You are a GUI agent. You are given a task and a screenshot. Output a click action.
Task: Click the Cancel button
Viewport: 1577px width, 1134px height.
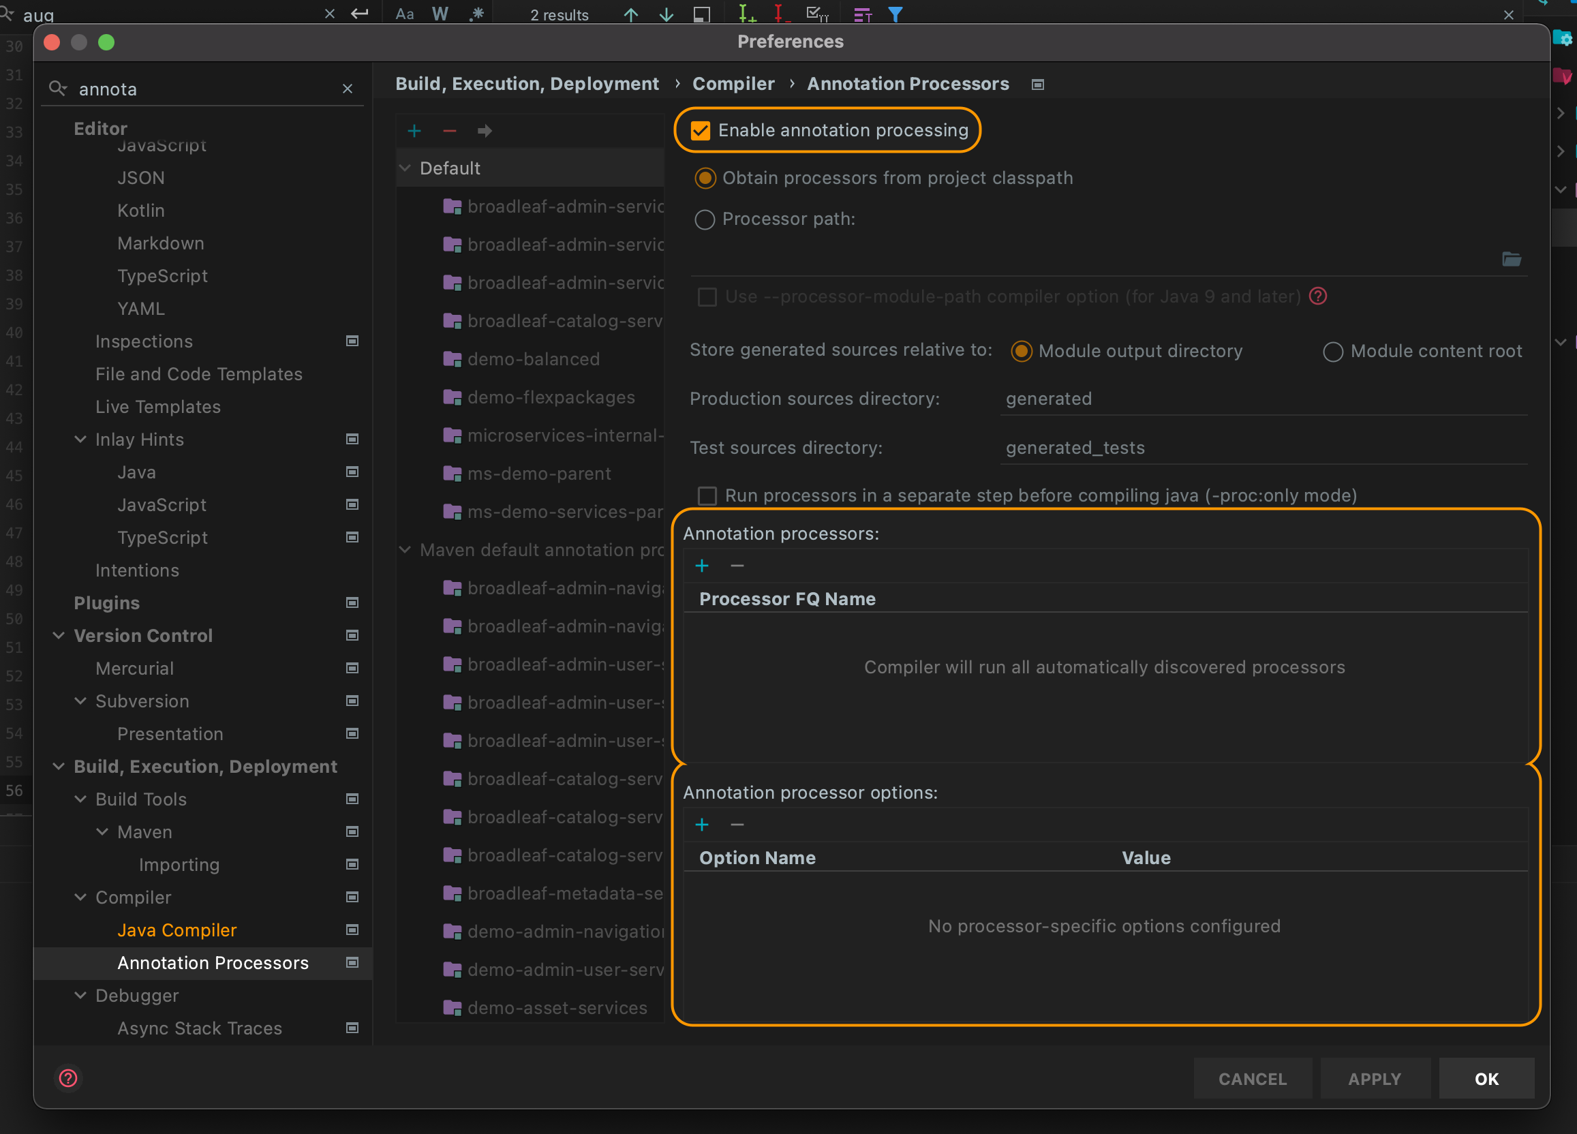click(1252, 1078)
